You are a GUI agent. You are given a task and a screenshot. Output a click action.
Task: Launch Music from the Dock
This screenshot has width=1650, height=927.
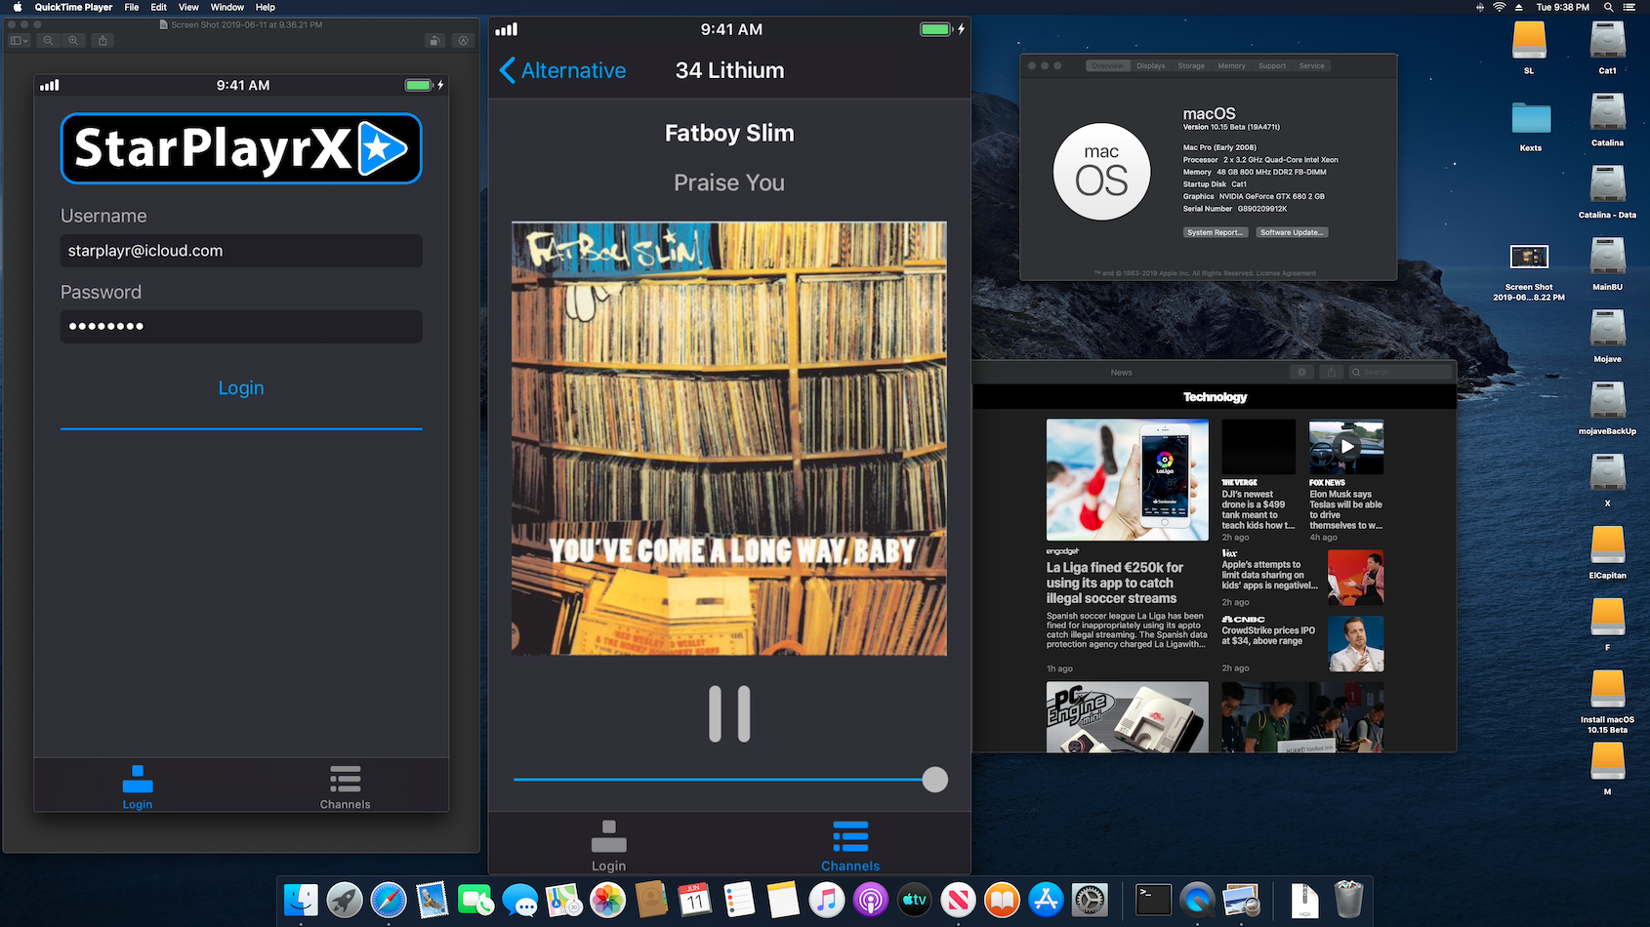[826, 900]
